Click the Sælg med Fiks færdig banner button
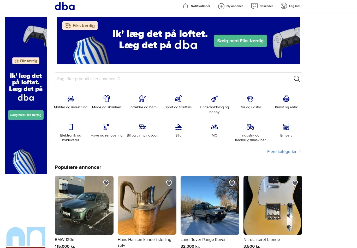The height and width of the screenshot is (248, 357). tap(240, 41)
